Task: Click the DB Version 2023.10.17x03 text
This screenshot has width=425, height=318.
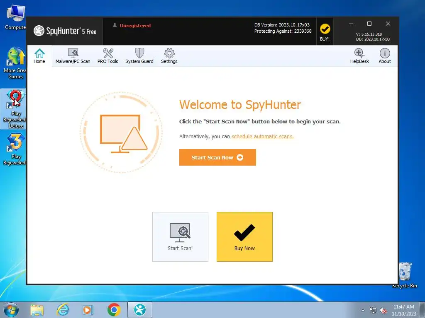Action: point(282,25)
